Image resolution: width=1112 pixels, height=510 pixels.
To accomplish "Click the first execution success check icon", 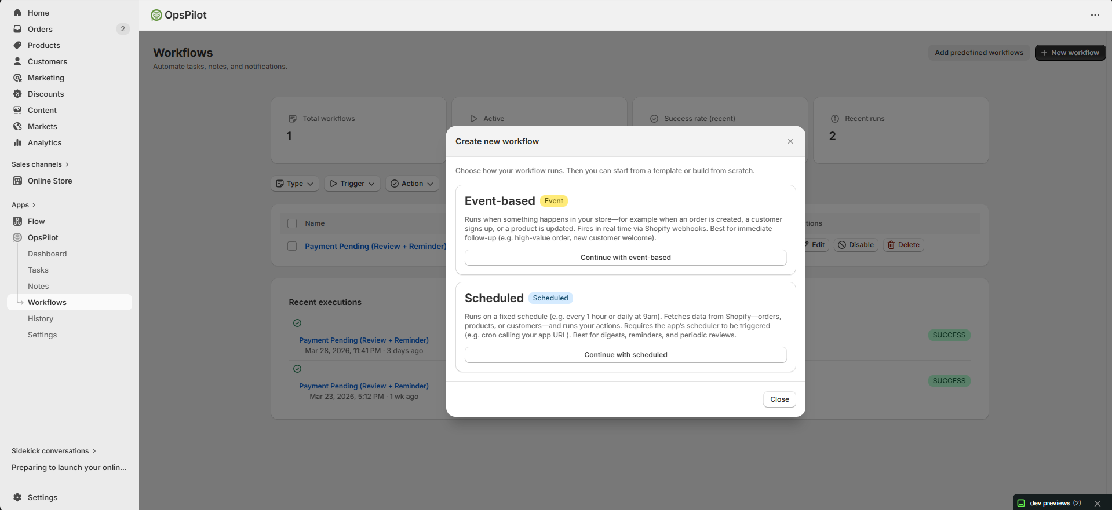I will click(x=297, y=323).
